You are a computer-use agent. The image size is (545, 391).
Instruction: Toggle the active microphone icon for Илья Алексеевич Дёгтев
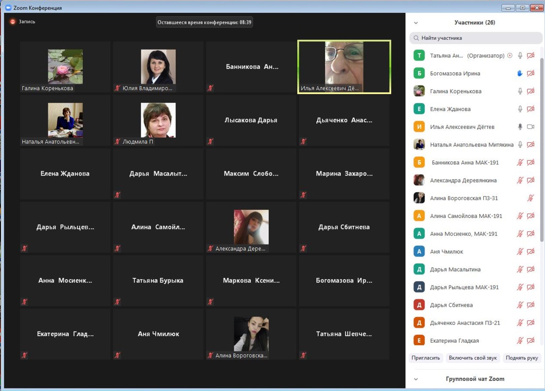pos(520,127)
